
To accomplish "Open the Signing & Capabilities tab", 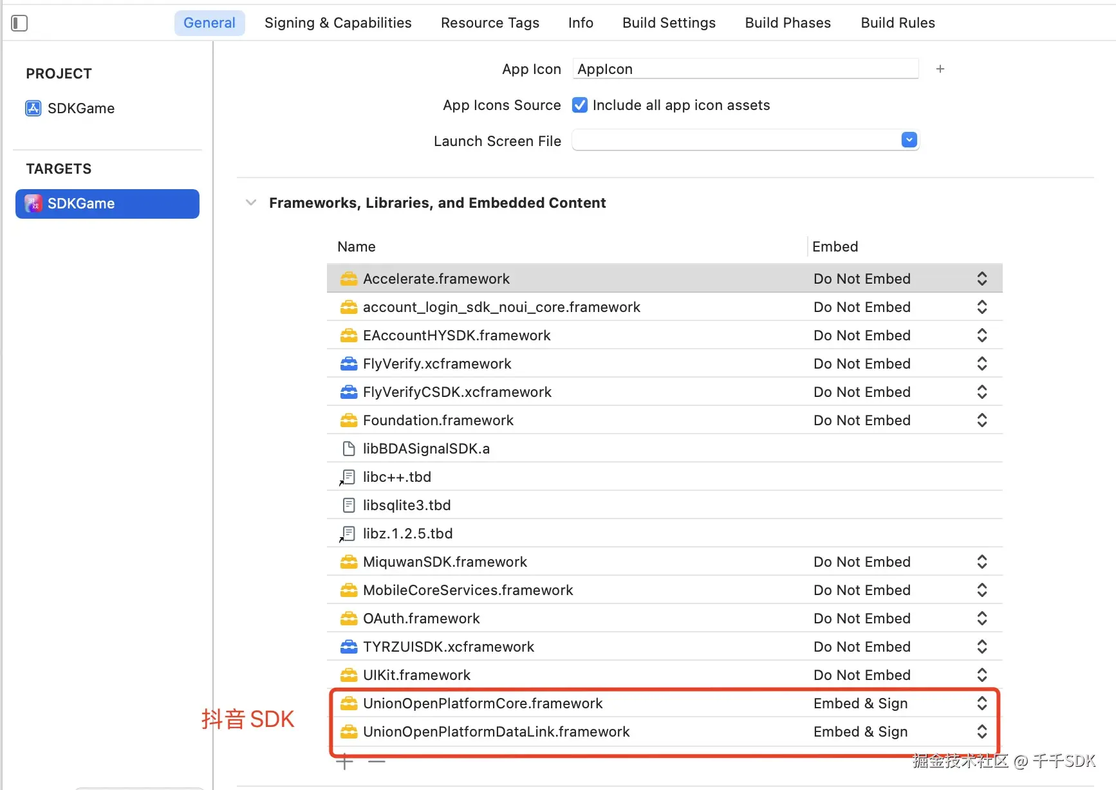I will click(338, 23).
